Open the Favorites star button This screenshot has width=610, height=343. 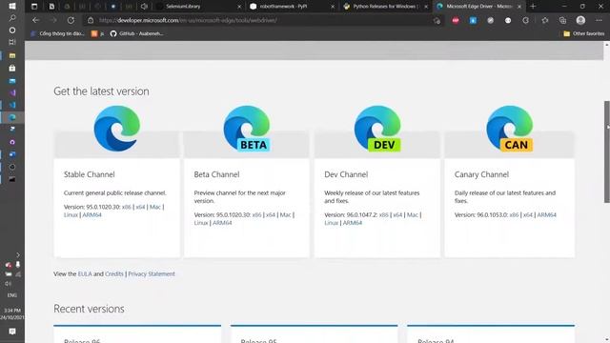pos(545,20)
